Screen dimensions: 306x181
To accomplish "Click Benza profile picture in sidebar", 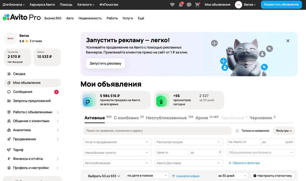I will coord(10,38).
